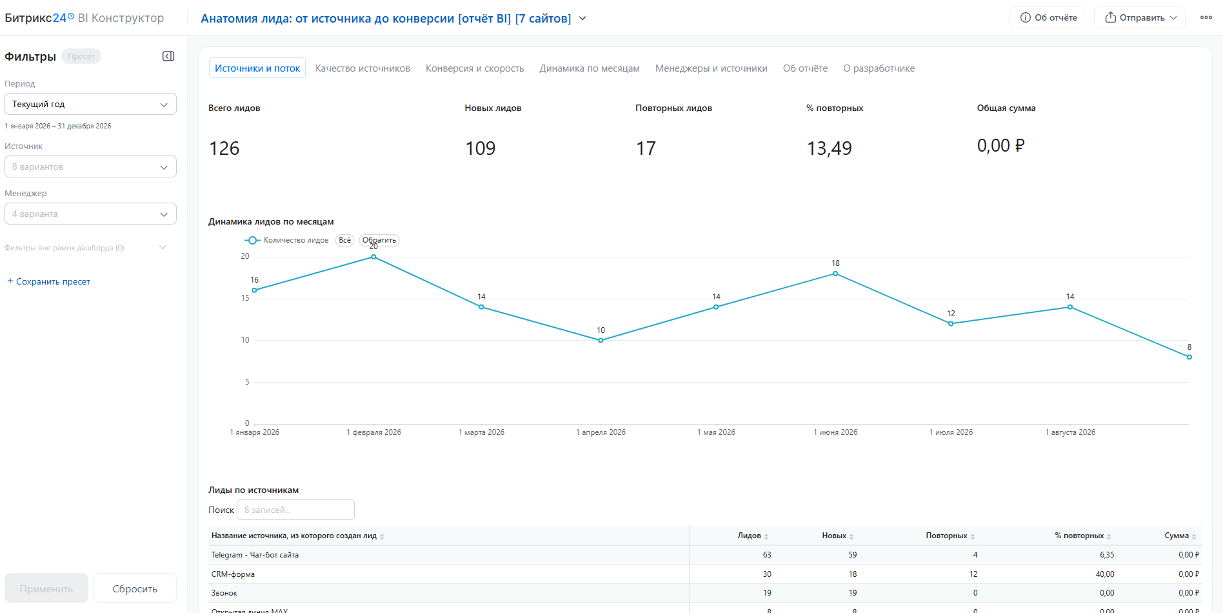The width and height of the screenshot is (1223, 613).
Task: Click the Сохранить пресет link
Action: [x=49, y=281]
